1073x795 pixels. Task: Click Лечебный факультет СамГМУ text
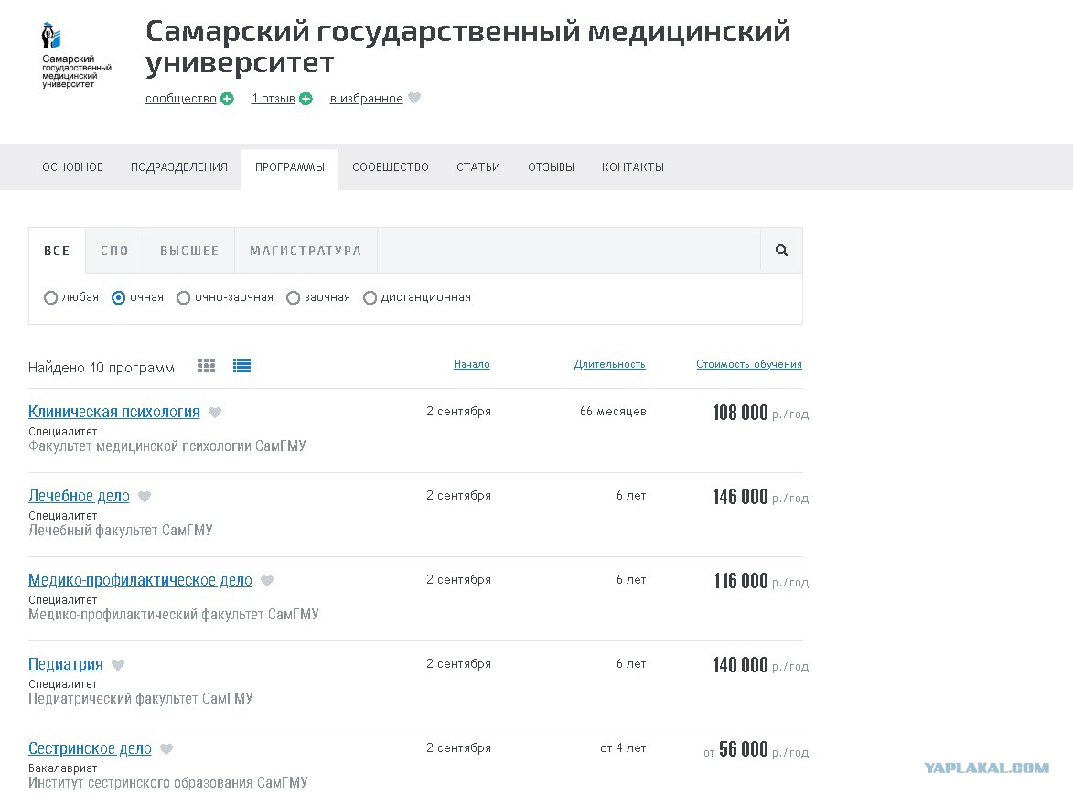pos(121,531)
